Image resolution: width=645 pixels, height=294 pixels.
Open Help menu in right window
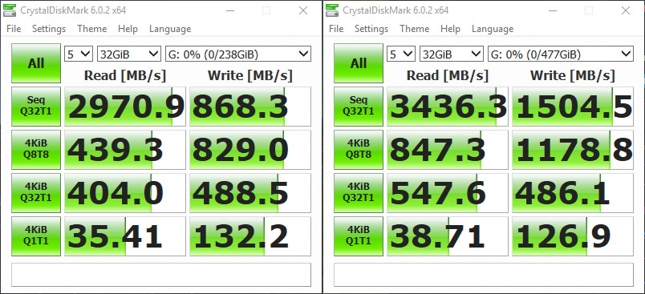tap(450, 29)
